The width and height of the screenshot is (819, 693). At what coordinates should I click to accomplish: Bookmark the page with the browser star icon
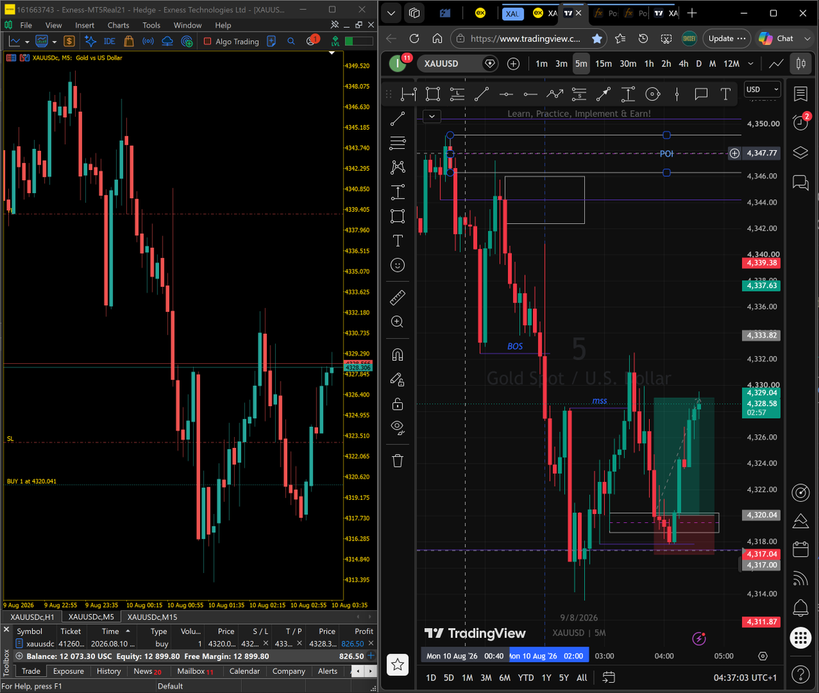coord(597,38)
